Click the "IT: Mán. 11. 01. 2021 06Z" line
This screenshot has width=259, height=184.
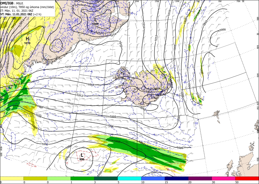coord(17,11)
